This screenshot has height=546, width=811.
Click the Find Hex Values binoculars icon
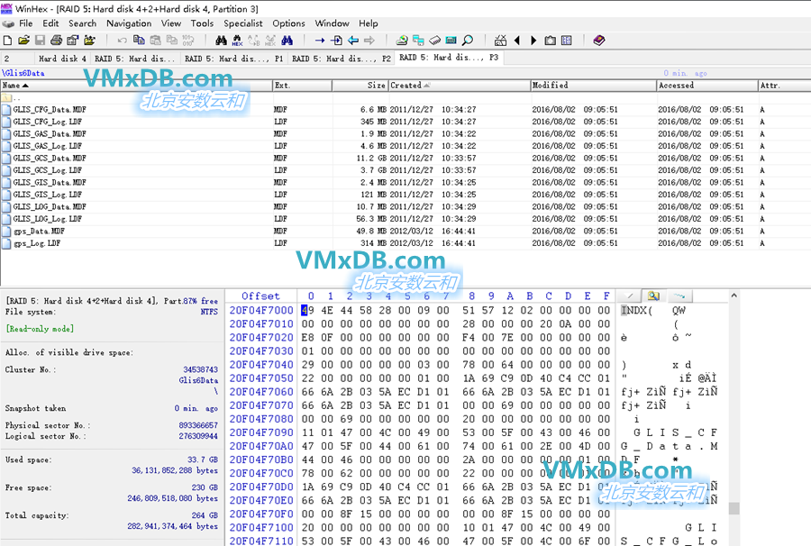pos(237,41)
